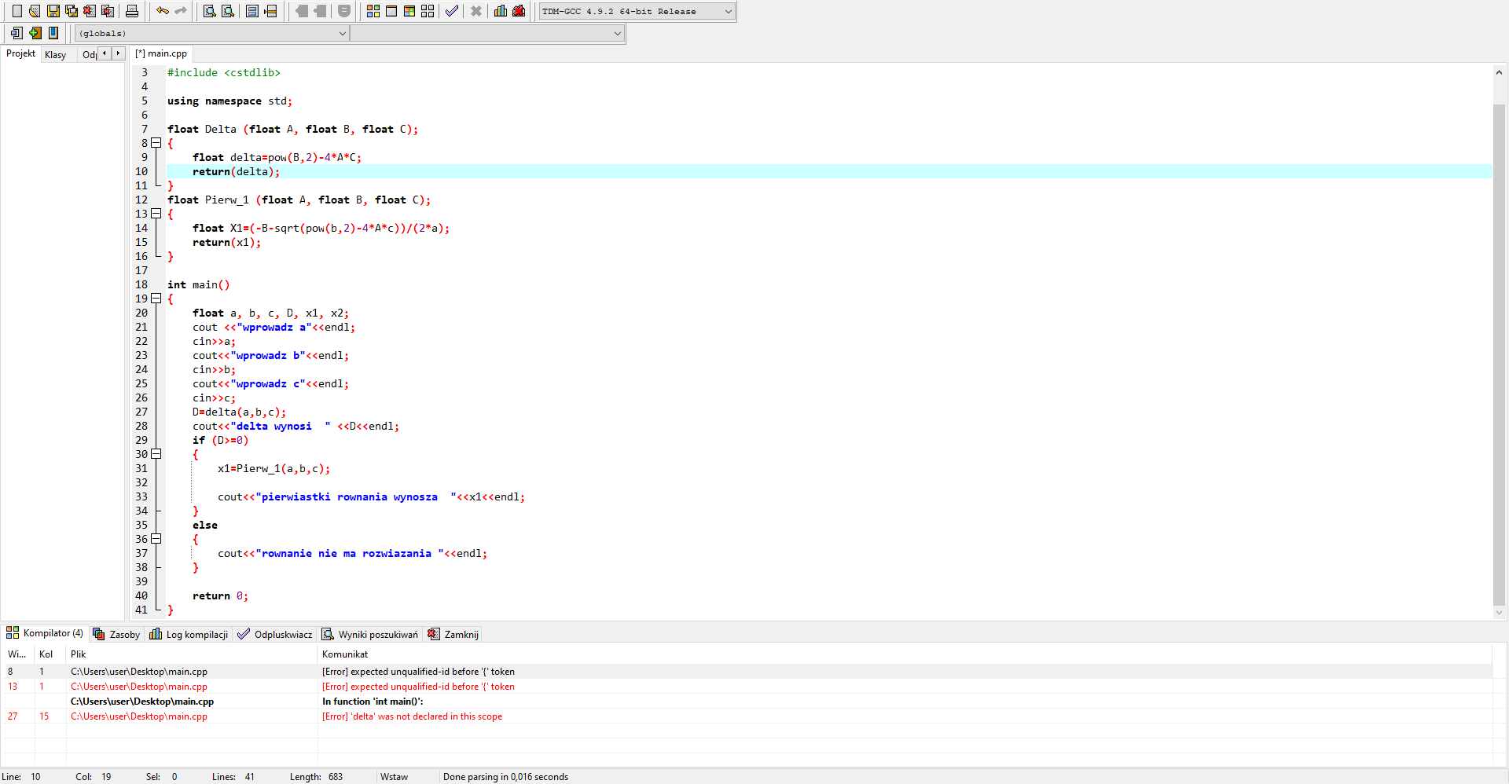Screen dimensions: 1509x784
Task: Select the In function 'int main()' message row
Action: (747, 702)
